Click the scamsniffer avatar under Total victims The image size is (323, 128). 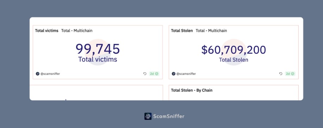click(x=37, y=74)
